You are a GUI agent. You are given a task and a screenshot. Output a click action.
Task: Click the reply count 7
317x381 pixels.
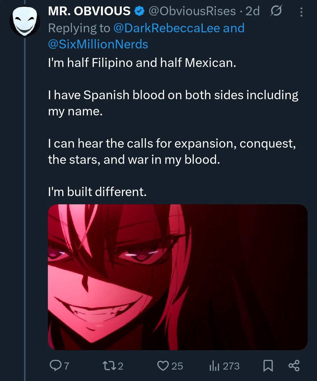[66, 366]
